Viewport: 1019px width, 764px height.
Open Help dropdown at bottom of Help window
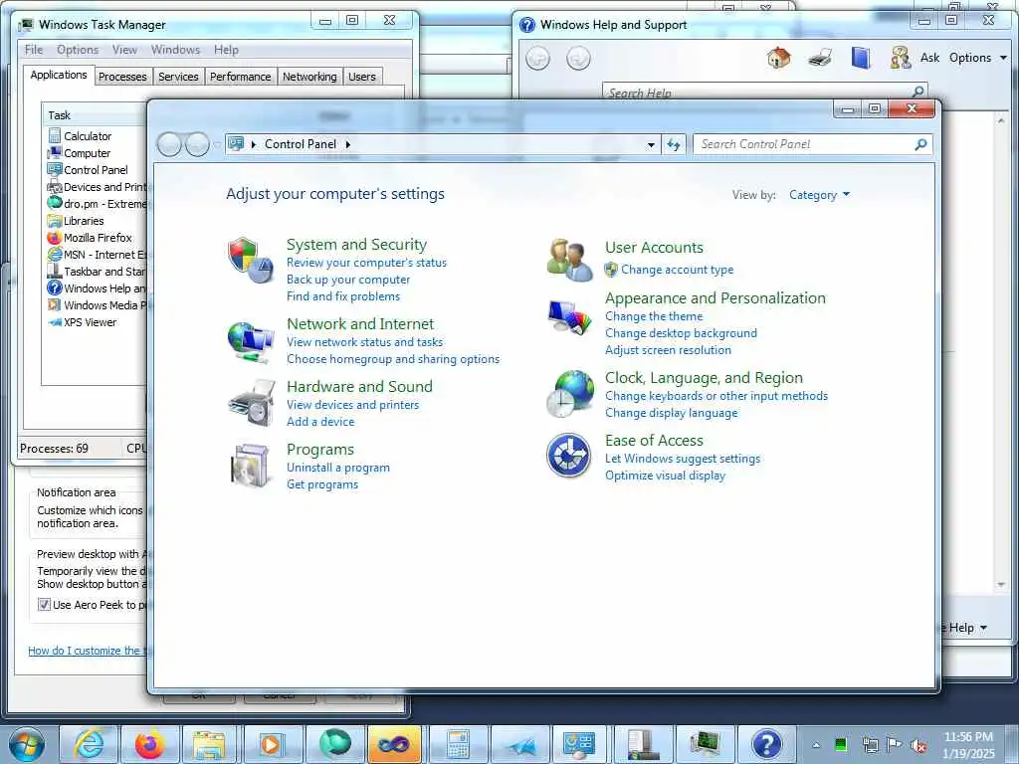tap(967, 628)
